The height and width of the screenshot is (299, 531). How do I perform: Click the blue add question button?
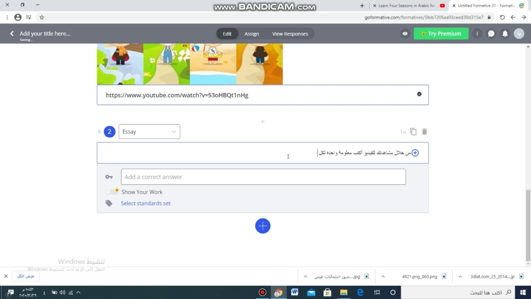tap(263, 226)
